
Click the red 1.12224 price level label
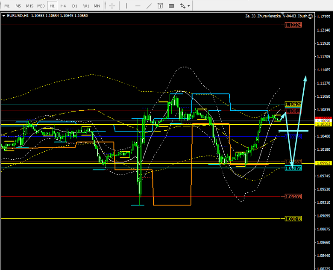(x=293, y=25)
